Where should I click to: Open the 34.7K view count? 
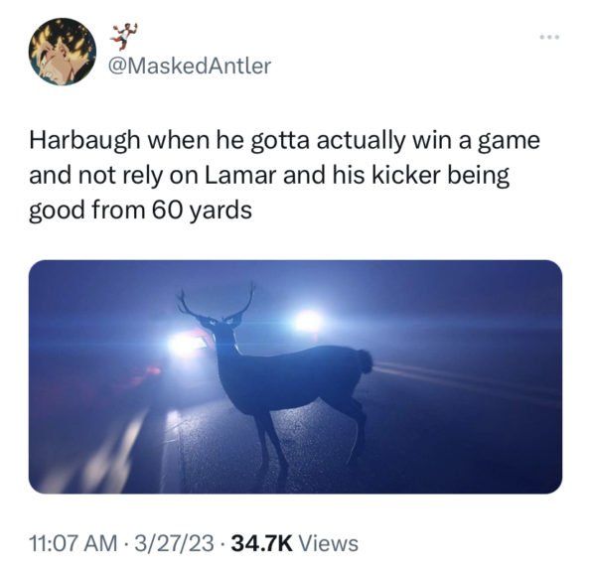click(262, 543)
